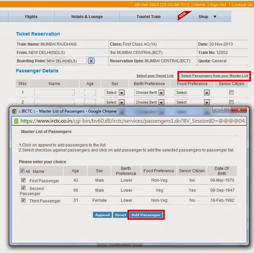Click Select Passengers from your Master List
254x253 pixels.
214,75
